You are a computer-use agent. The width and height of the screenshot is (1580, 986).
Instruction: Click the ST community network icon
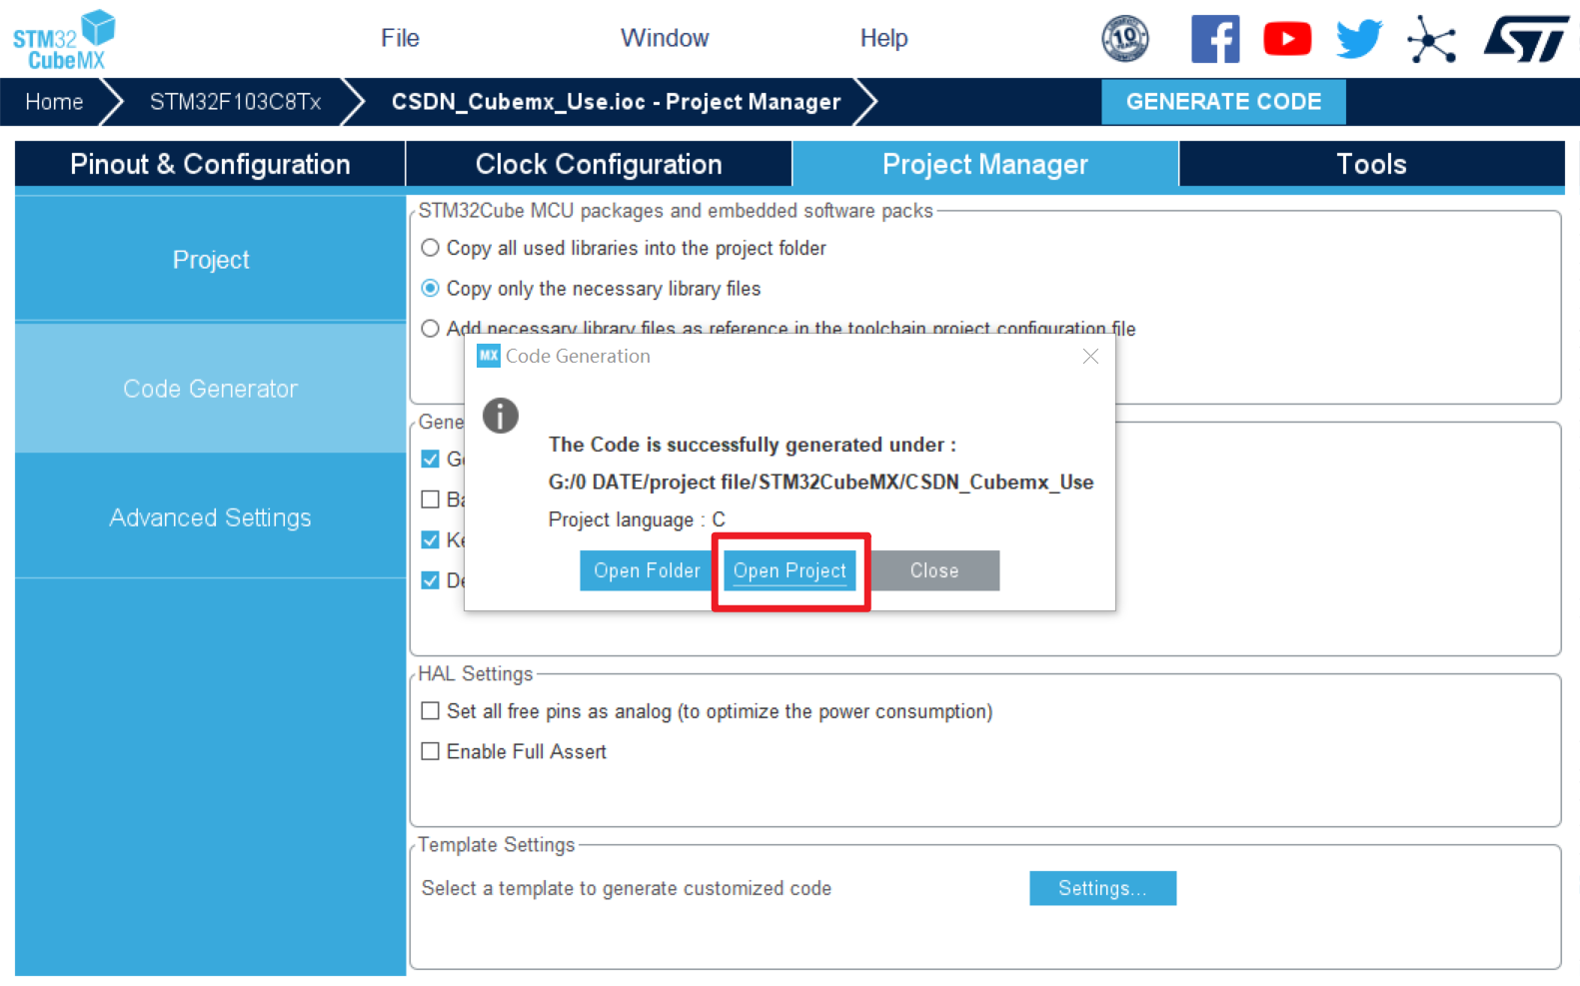tap(1431, 40)
